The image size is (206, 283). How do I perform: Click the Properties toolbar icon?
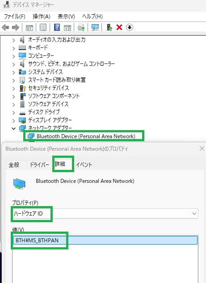(x=43, y=27)
